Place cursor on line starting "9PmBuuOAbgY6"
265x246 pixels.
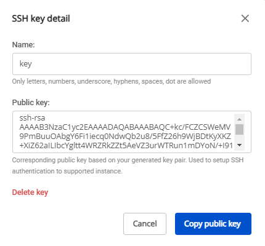[125, 137]
